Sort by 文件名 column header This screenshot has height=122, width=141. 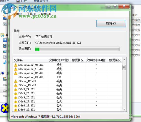tap(30, 60)
